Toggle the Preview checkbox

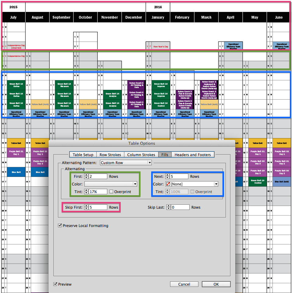[x=55, y=284]
